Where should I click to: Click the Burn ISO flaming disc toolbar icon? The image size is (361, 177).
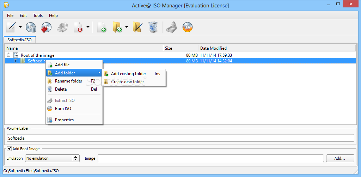coord(188,27)
